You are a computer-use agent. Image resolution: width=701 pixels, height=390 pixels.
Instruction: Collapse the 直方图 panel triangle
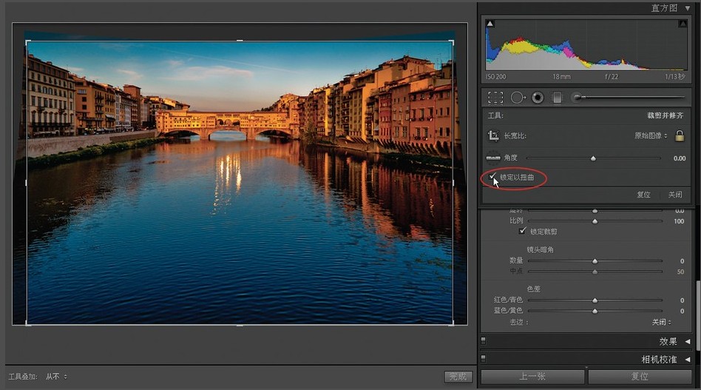click(x=688, y=8)
